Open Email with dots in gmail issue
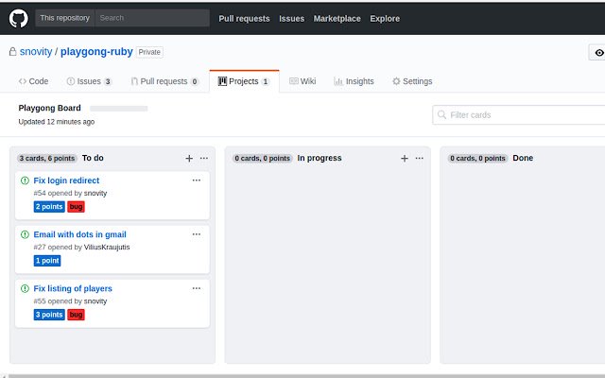Image resolution: width=605 pixels, height=378 pixels. click(x=79, y=234)
